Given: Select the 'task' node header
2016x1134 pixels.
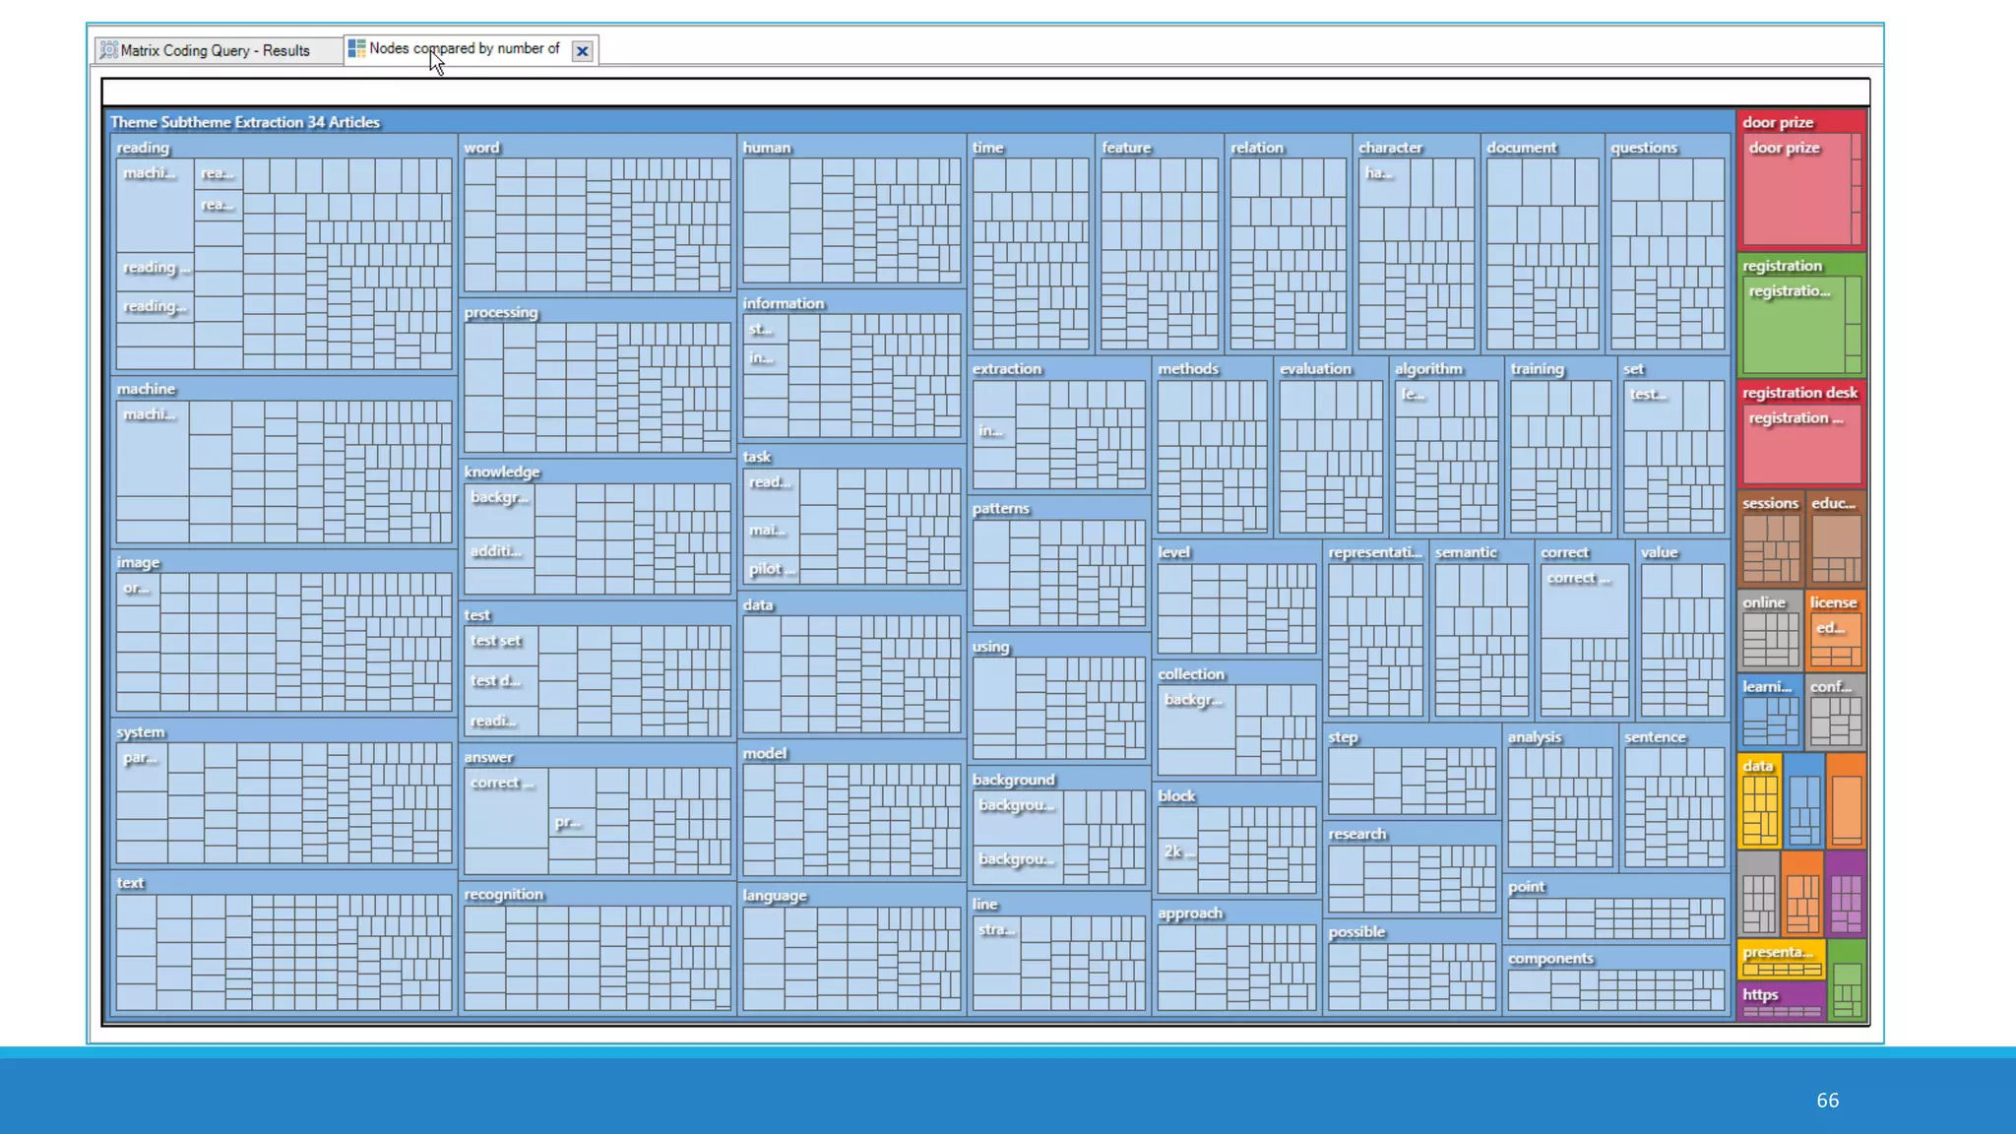Looking at the screenshot, I should point(757,457).
